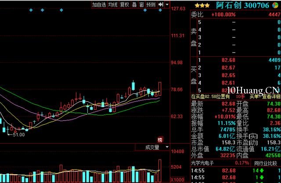Image resolution: width=281 pixels, height=183 pixels.
Task: Click the last blue diamond event marker
Action: 160,10
